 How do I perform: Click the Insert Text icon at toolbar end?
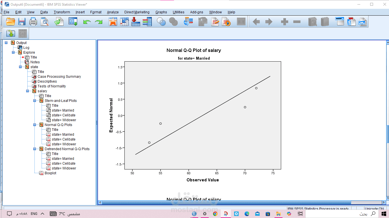tap(363, 22)
